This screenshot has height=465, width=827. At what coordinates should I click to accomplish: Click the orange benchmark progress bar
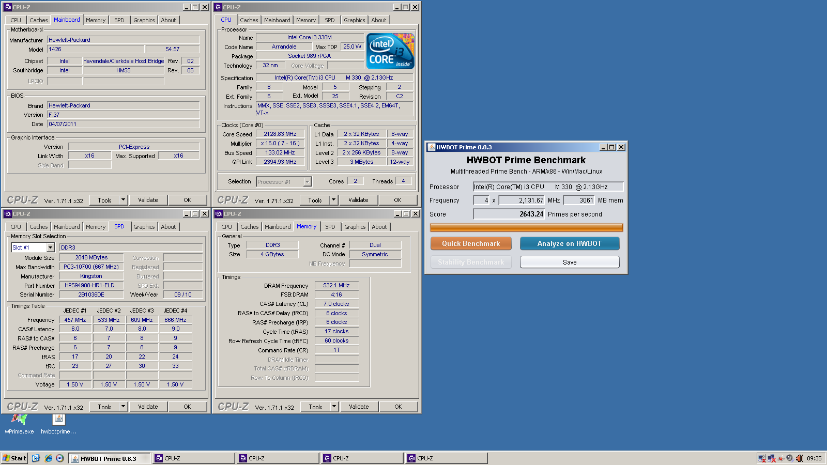[x=526, y=227]
